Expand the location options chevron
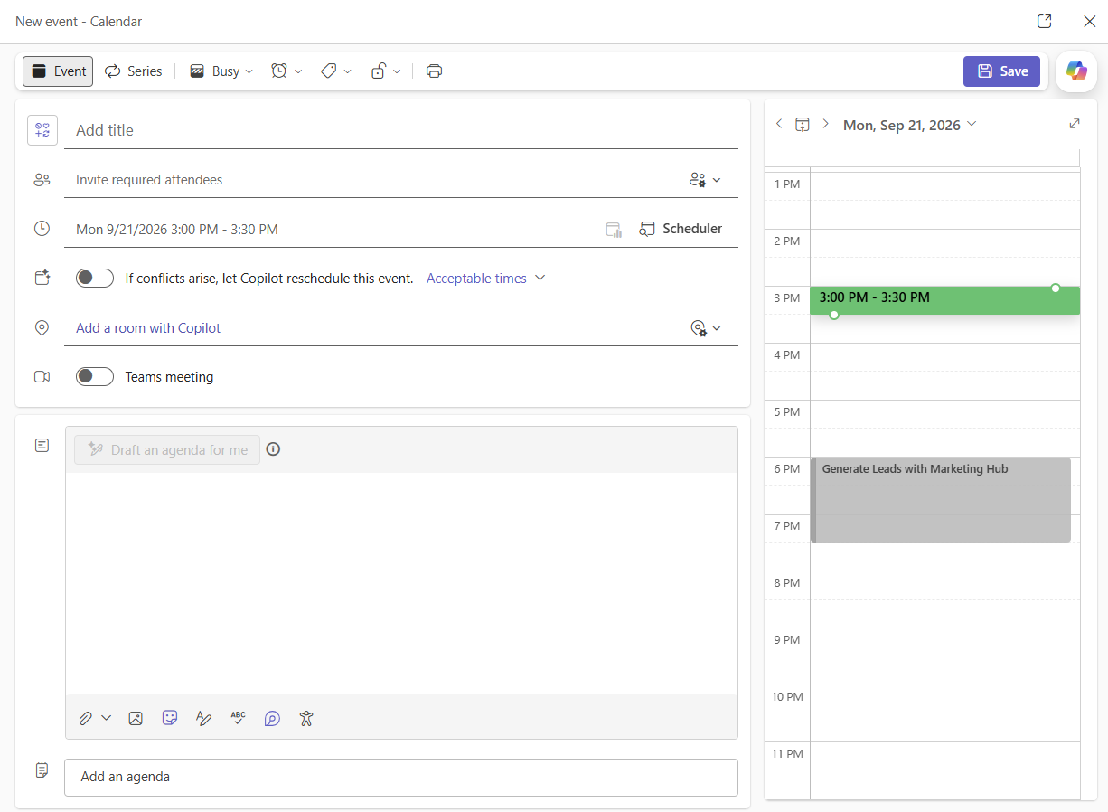1108x812 pixels. click(717, 328)
